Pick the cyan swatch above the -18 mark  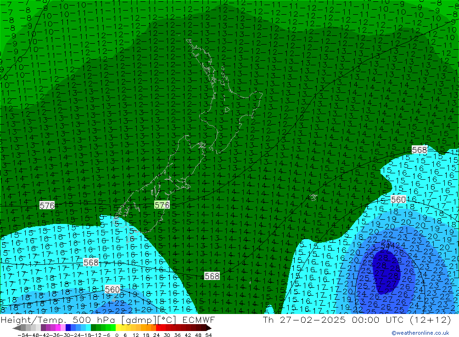pyautogui.click(x=88, y=328)
